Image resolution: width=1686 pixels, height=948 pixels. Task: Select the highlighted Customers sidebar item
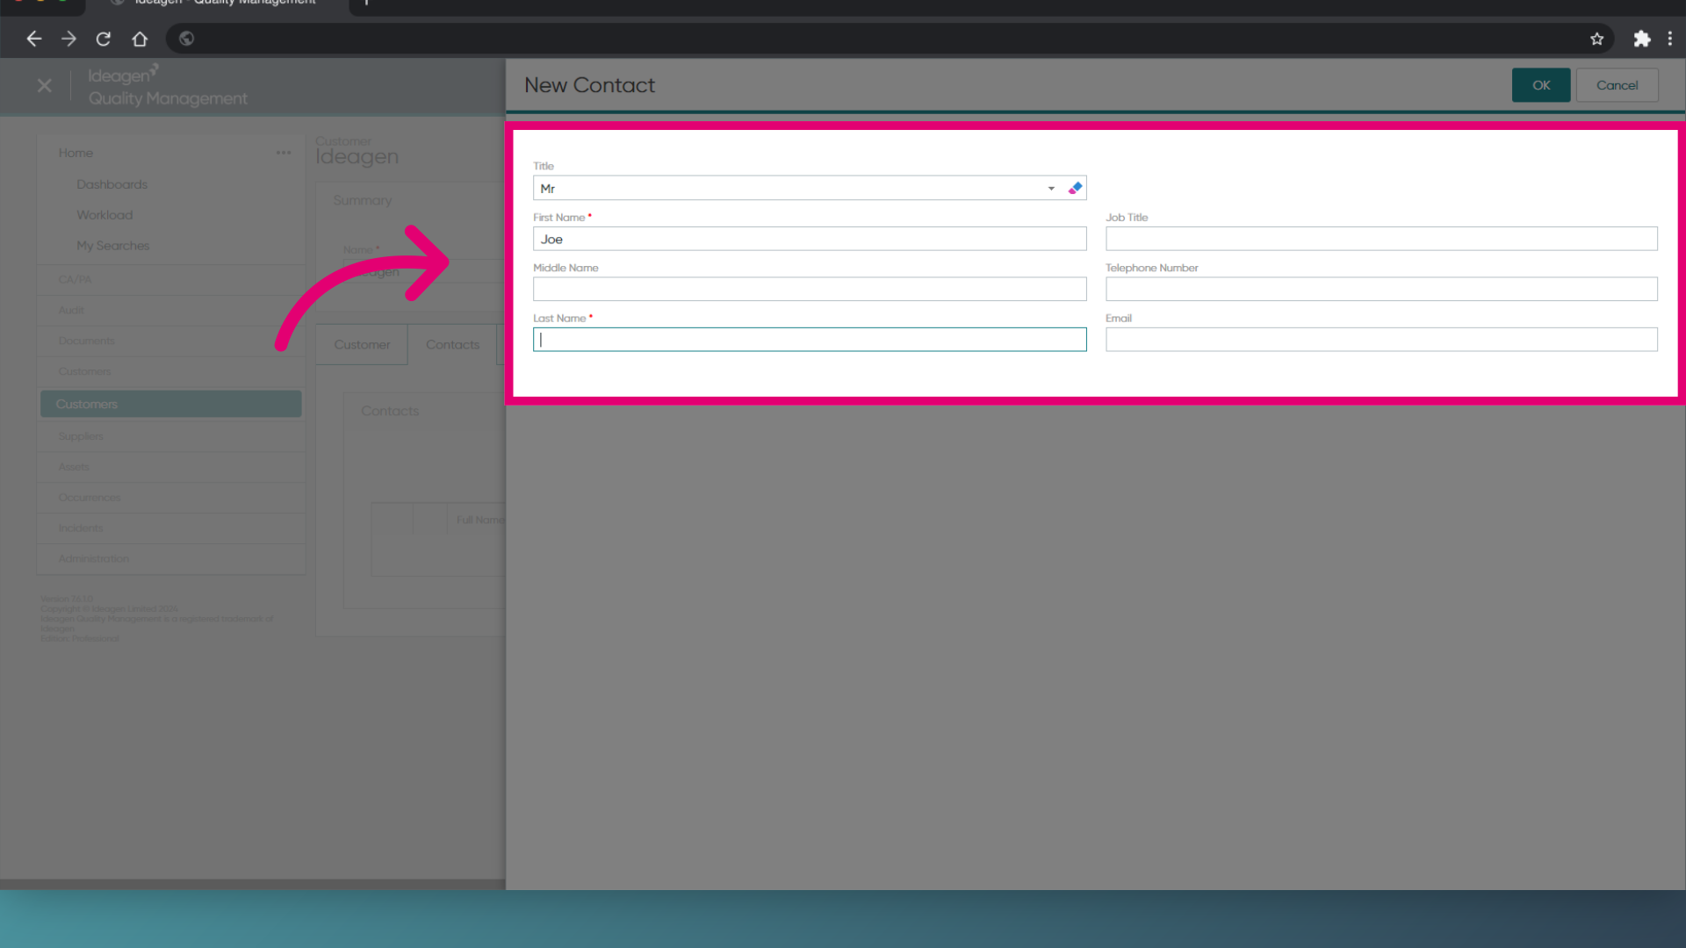pos(171,404)
